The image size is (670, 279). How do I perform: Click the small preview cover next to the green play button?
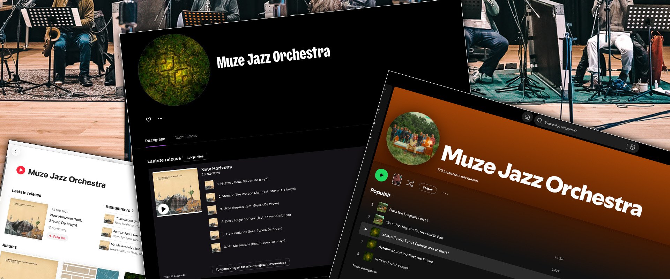pyautogui.click(x=397, y=179)
